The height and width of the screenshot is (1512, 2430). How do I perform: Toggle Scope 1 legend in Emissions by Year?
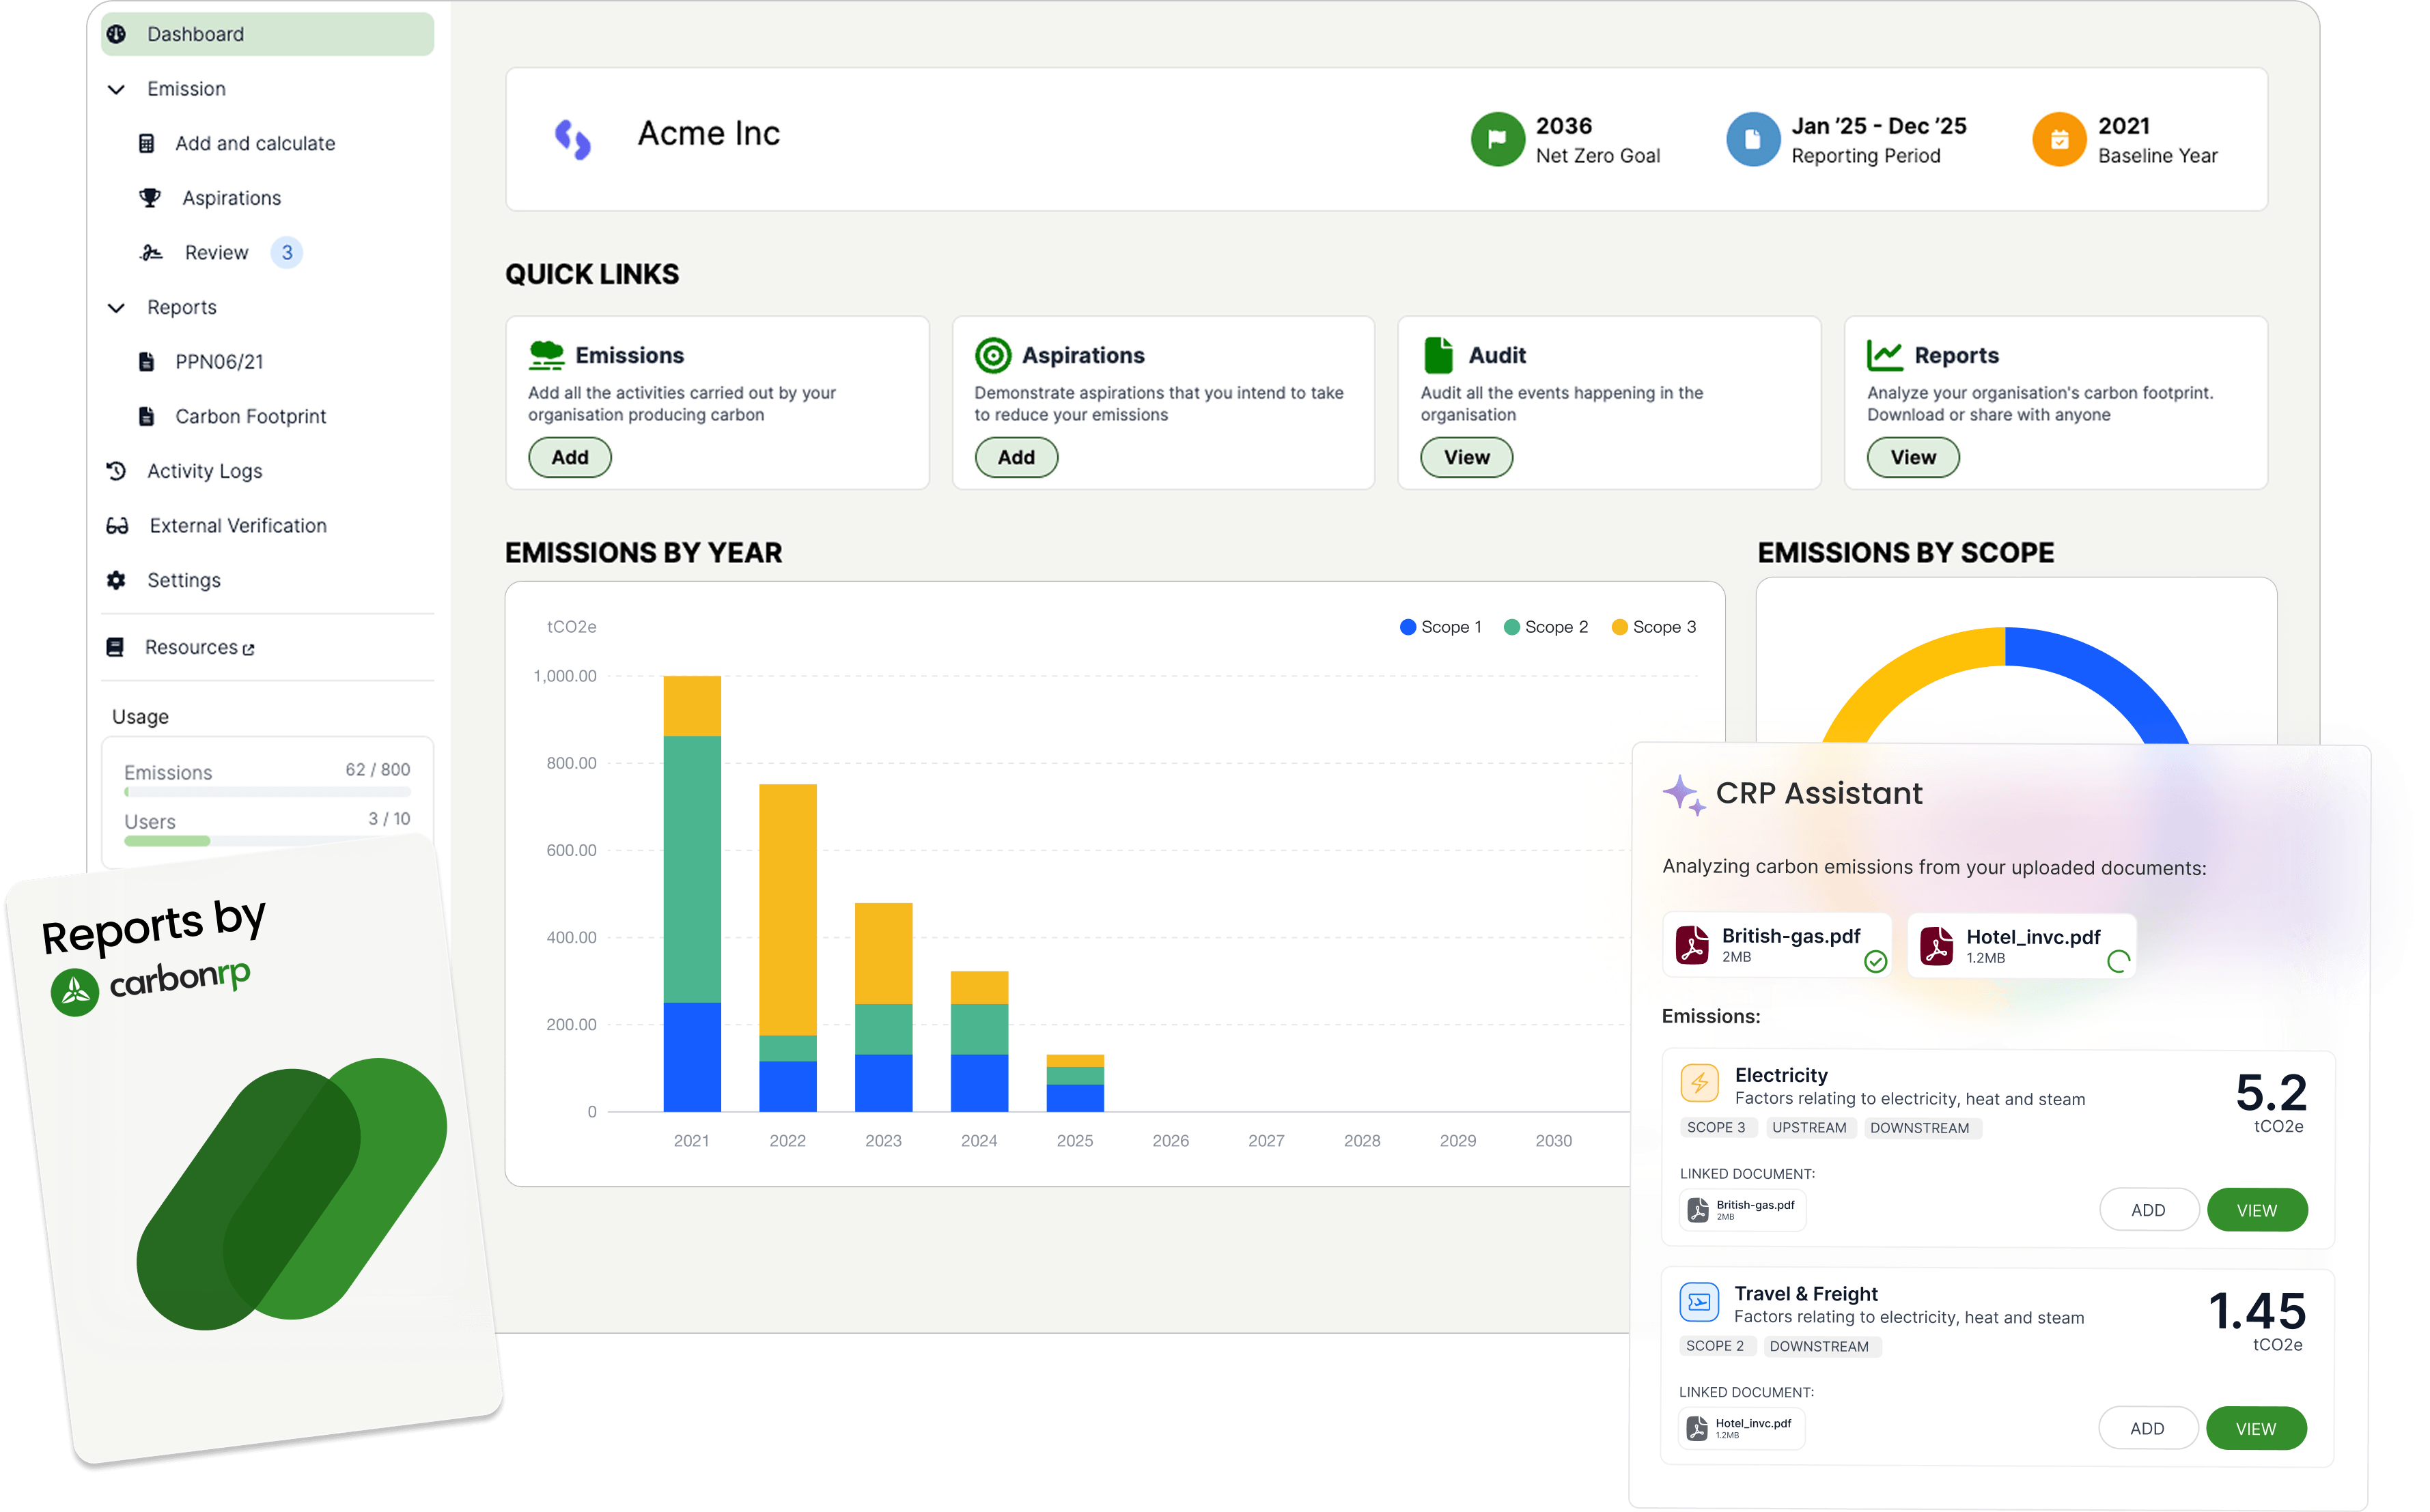pos(1440,627)
